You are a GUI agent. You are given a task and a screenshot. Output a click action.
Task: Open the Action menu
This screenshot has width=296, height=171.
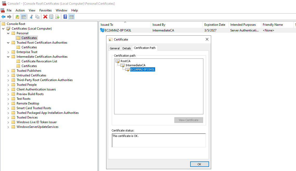pos(20,10)
